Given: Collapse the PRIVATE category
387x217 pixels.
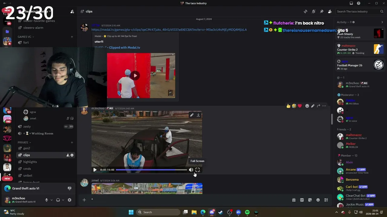Looking at the screenshot, I should [x=24, y=142].
